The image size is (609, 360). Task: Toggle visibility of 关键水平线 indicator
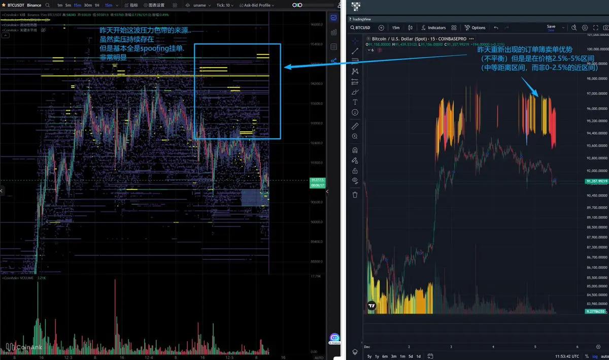43,30
